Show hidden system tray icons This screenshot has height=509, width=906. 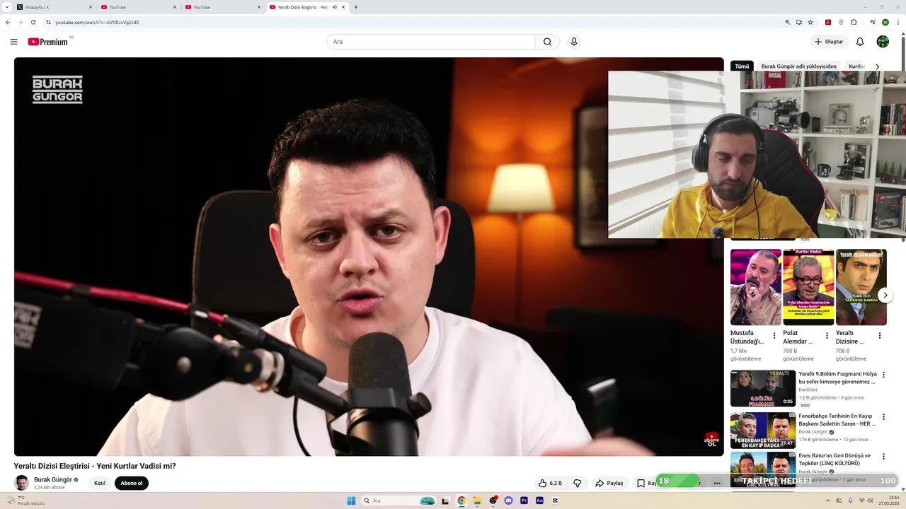pyautogui.click(x=827, y=501)
